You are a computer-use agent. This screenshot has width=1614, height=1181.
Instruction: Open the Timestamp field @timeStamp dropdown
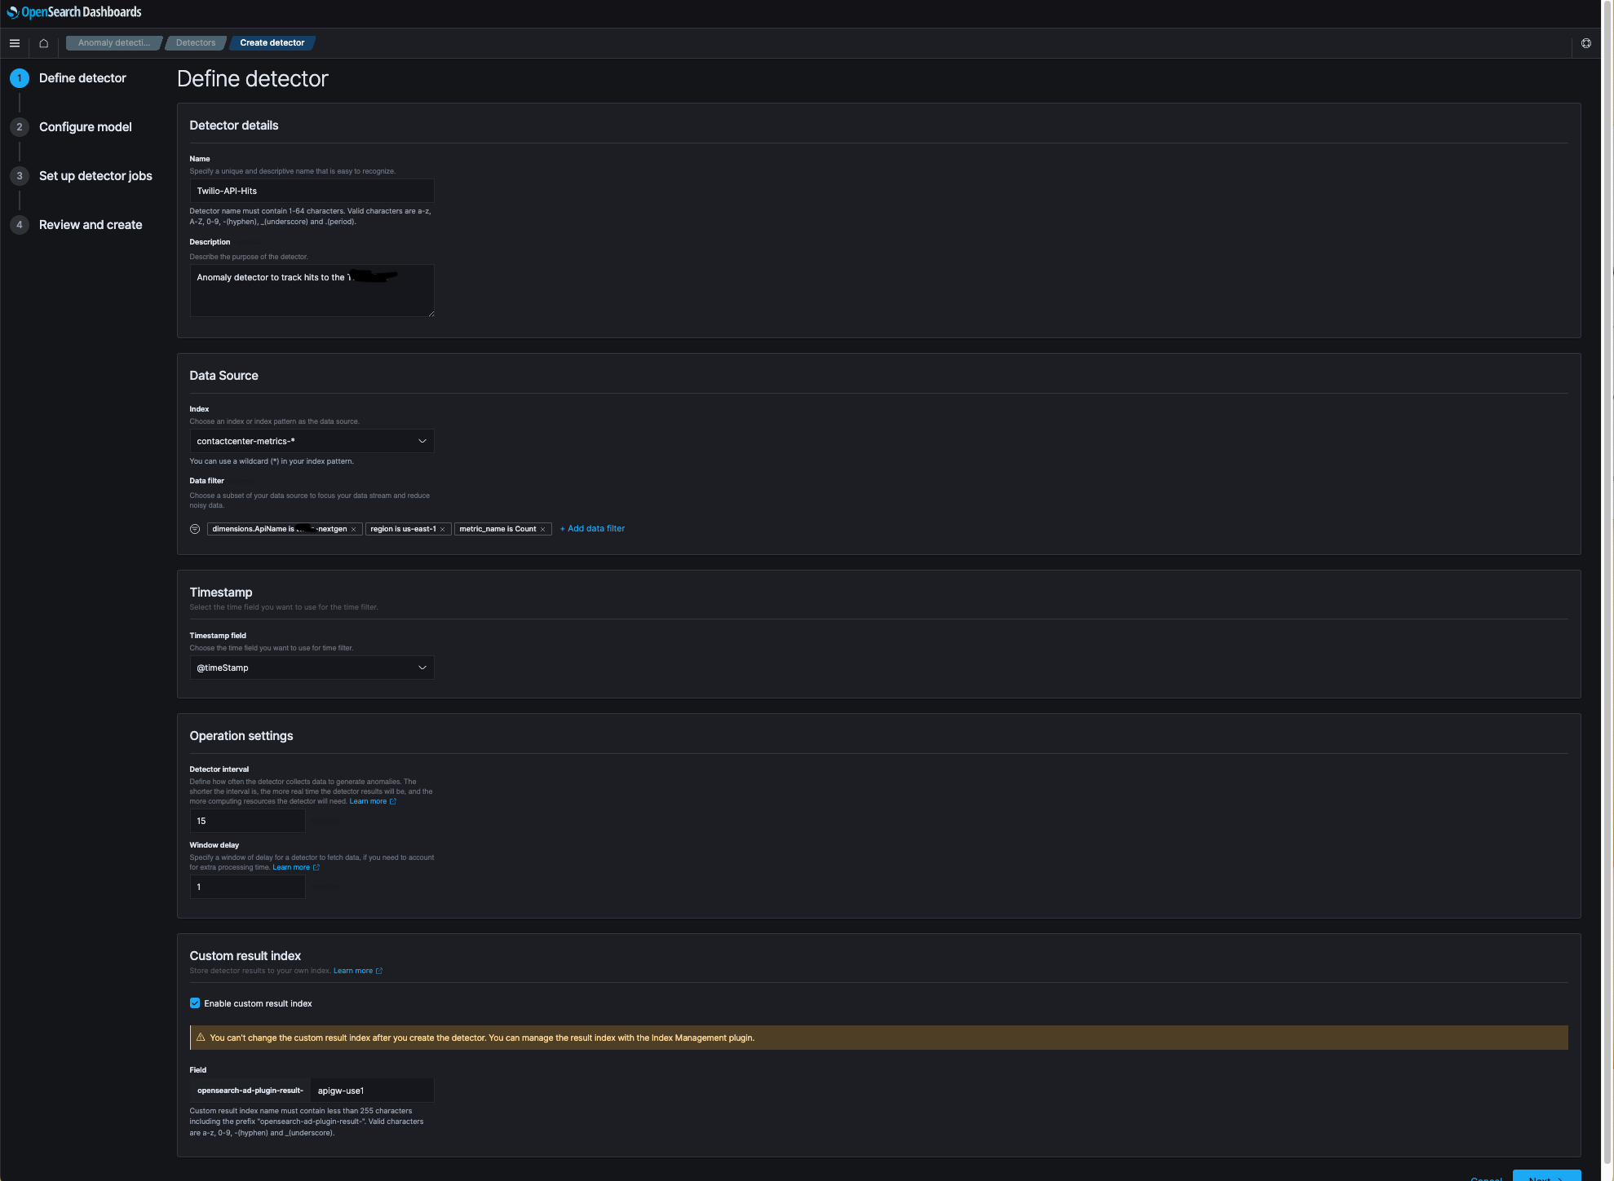(312, 668)
